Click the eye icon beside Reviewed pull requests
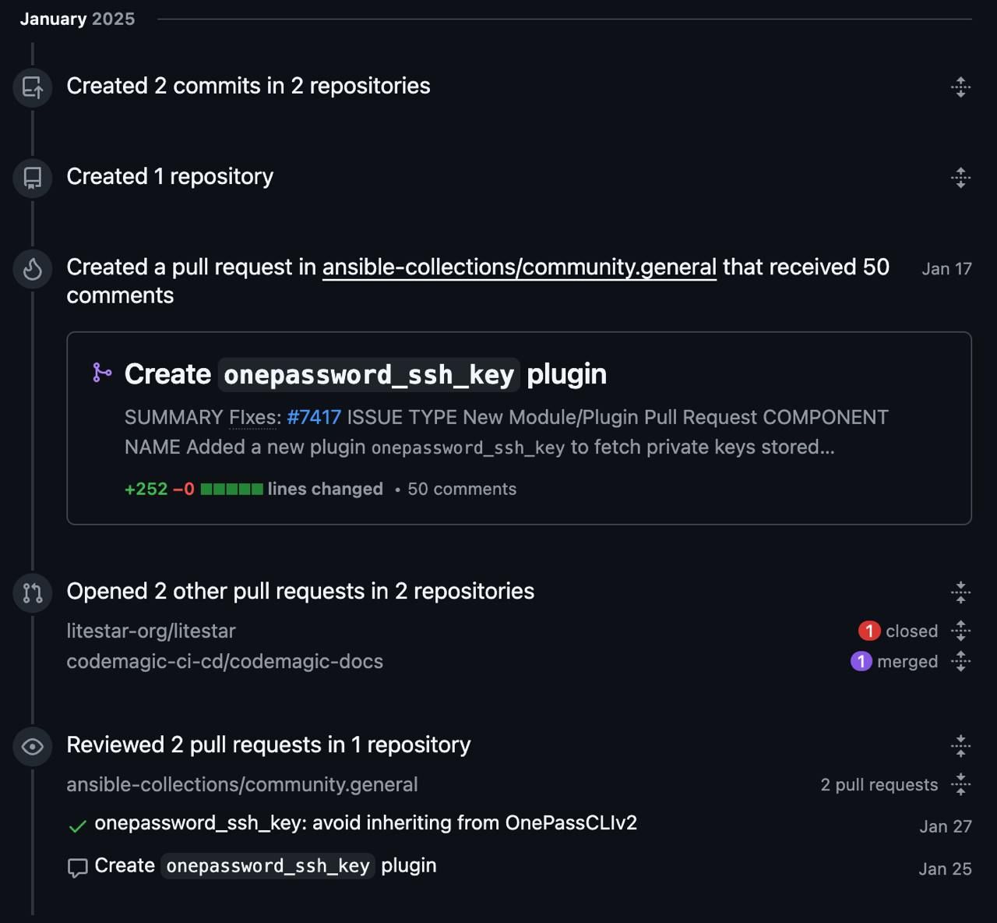997x923 pixels. pyautogui.click(x=33, y=747)
